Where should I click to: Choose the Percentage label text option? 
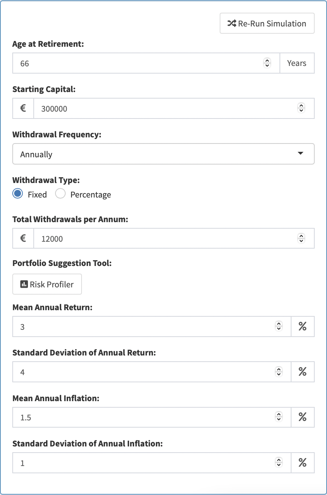91,195
